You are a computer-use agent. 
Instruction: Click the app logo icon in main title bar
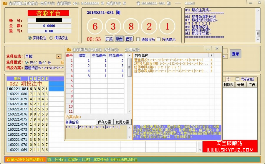(x=5, y=3)
